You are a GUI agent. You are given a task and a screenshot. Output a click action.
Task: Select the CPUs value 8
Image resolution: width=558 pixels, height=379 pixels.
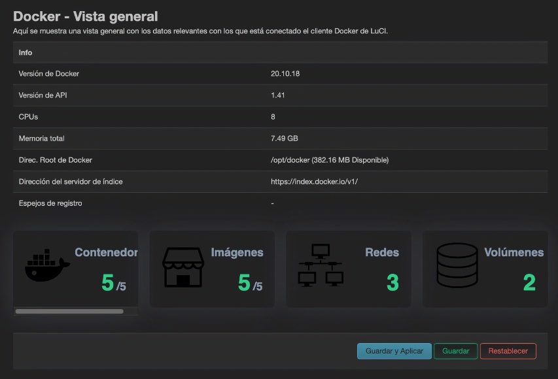[x=273, y=117]
